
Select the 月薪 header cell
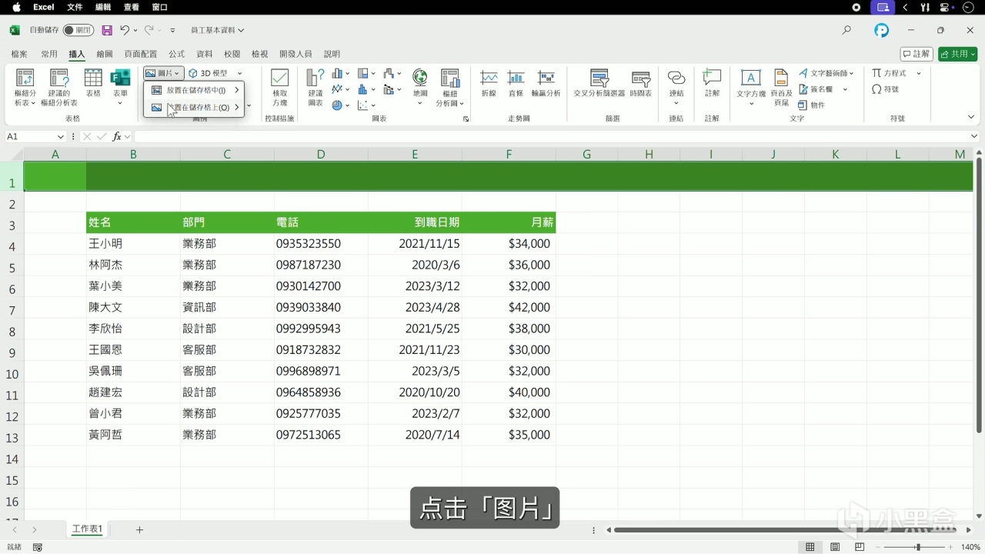pos(509,222)
